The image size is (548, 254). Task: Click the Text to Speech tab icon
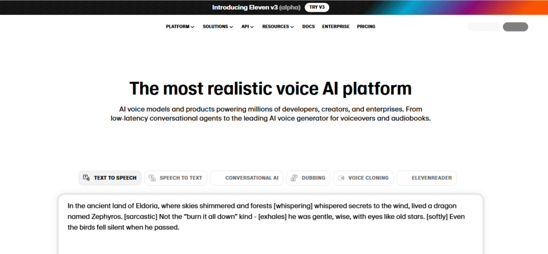(86, 178)
